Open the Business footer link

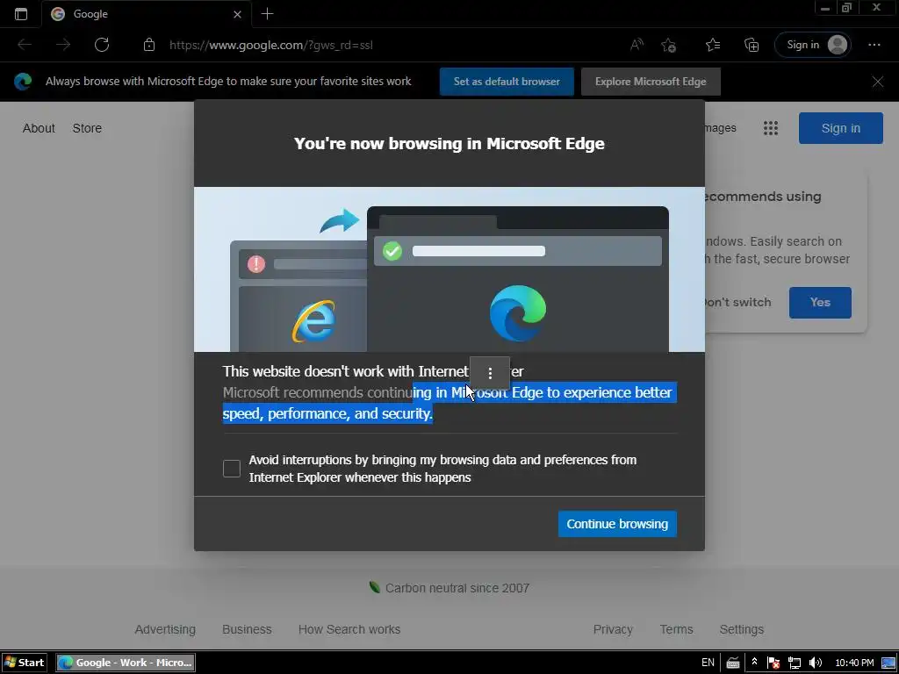pos(247,629)
